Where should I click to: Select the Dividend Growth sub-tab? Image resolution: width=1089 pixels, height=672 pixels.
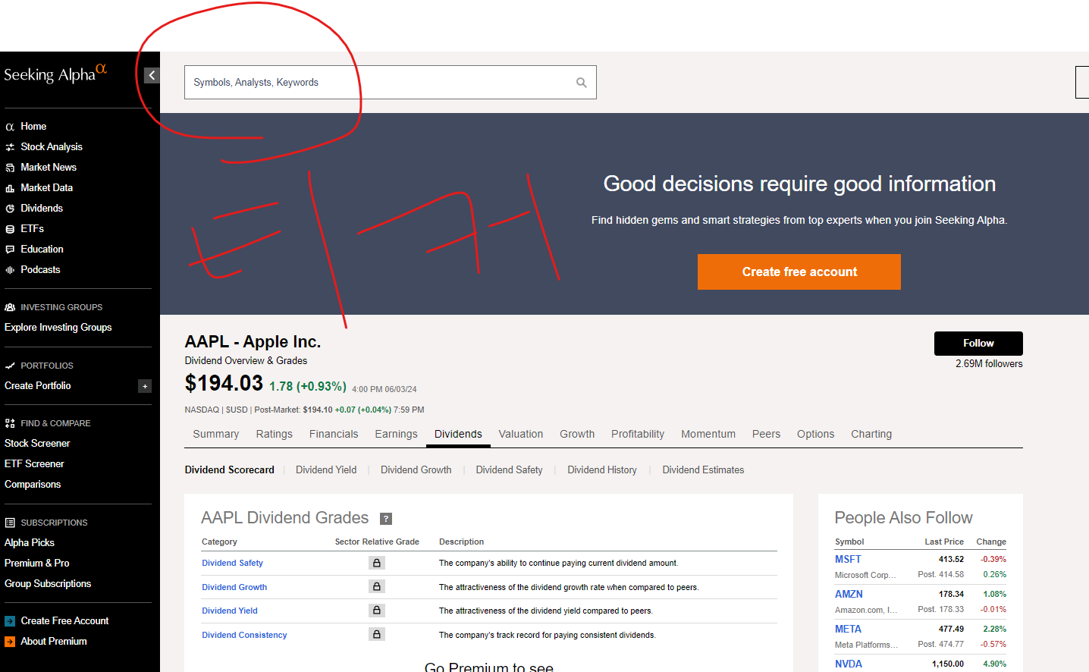(416, 470)
